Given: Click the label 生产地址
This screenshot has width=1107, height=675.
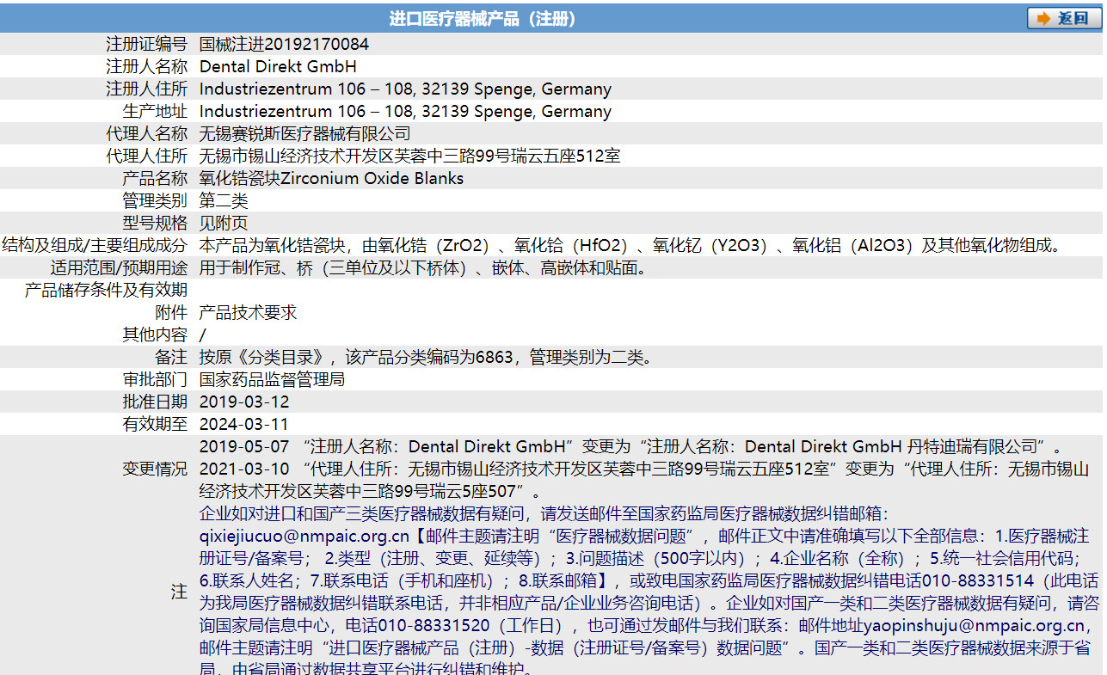Looking at the screenshot, I should point(155,111).
